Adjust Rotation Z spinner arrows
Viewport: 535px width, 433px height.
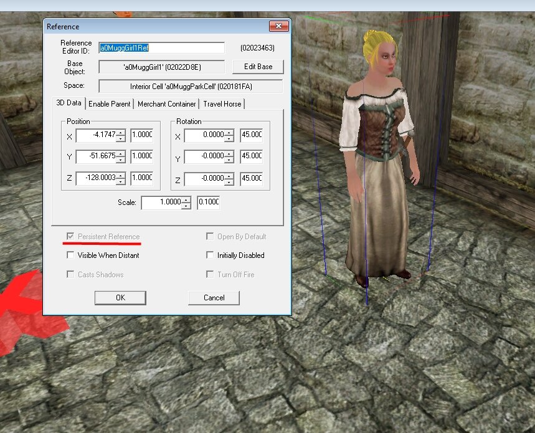coord(229,179)
